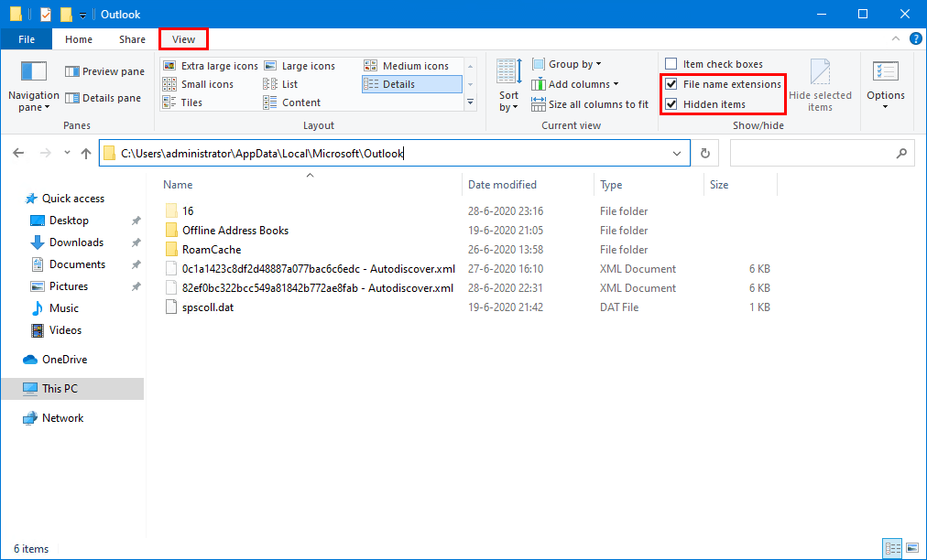Image resolution: width=927 pixels, height=560 pixels.
Task: Expand the address bar history dropdown
Action: click(677, 154)
